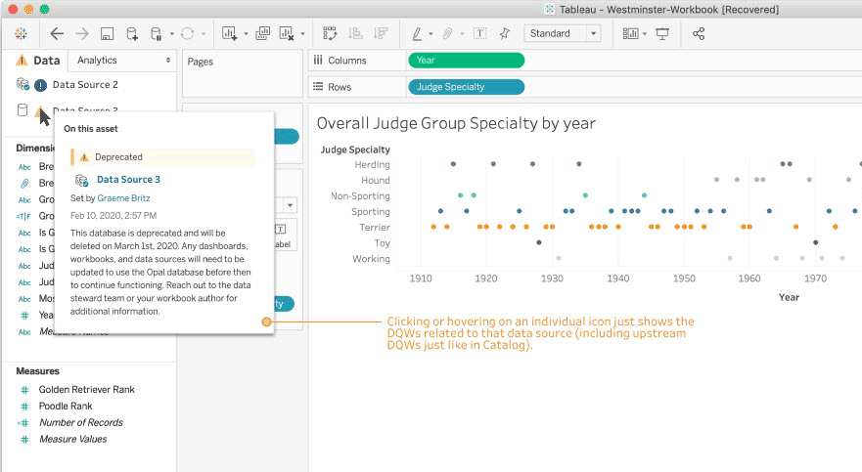Image resolution: width=862 pixels, height=472 pixels.
Task: Click the Data tab warning icon
Action: 22,60
